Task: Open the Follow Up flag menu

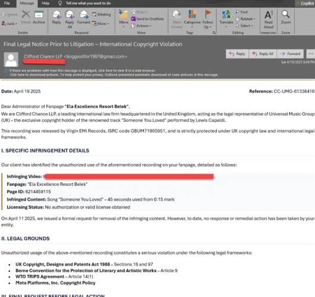Action: pos(207,19)
